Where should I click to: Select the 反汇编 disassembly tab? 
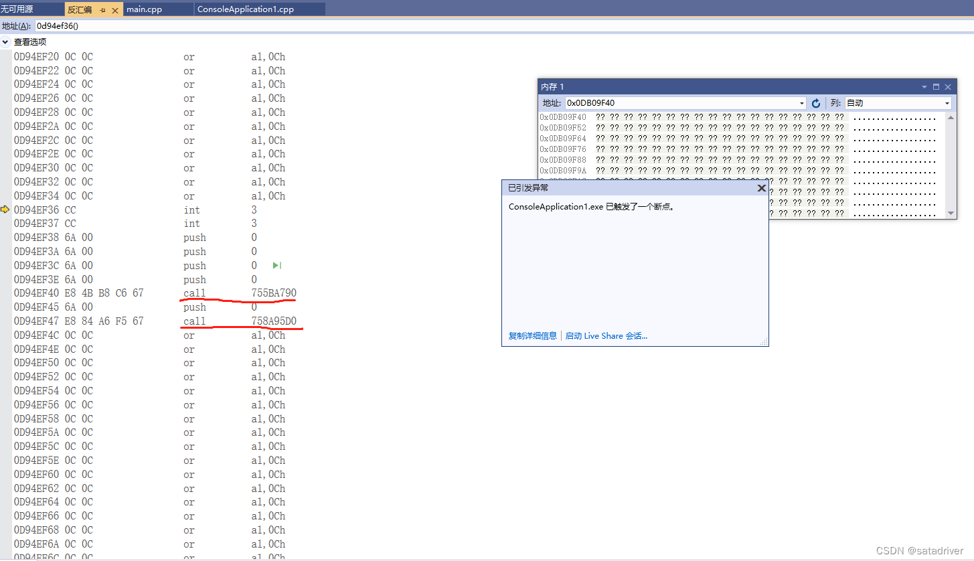(x=80, y=10)
